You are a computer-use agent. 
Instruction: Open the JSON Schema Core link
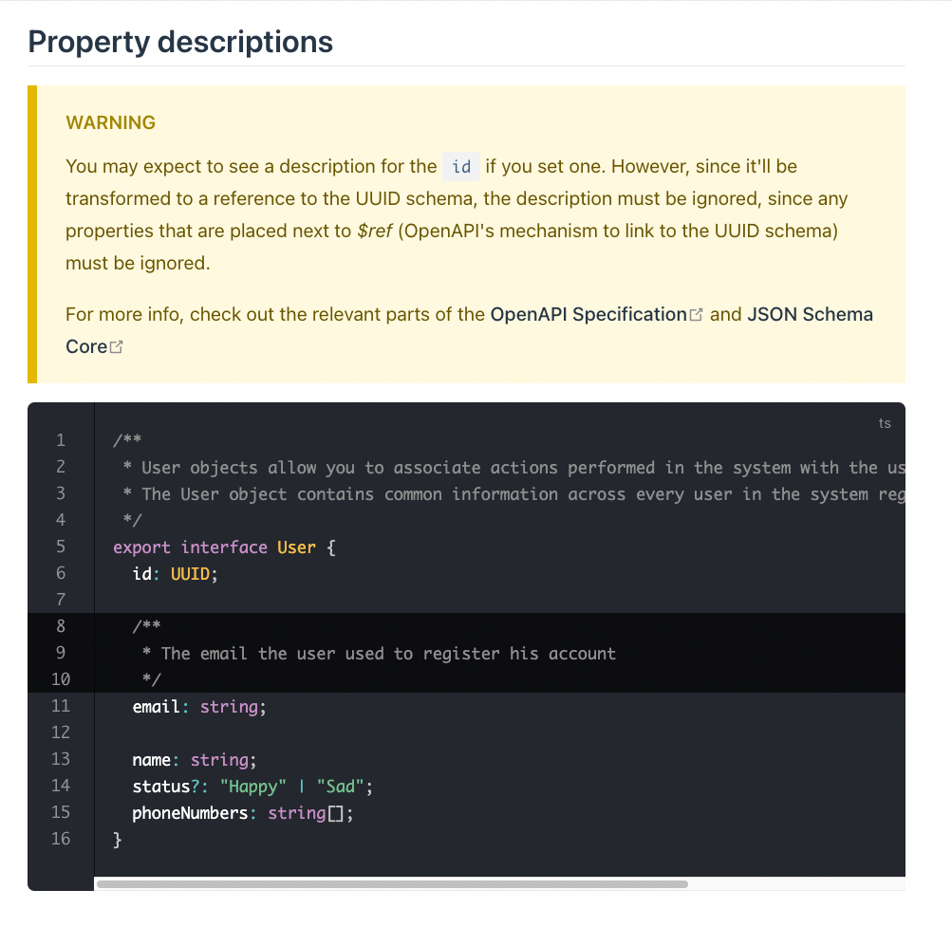(810, 314)
